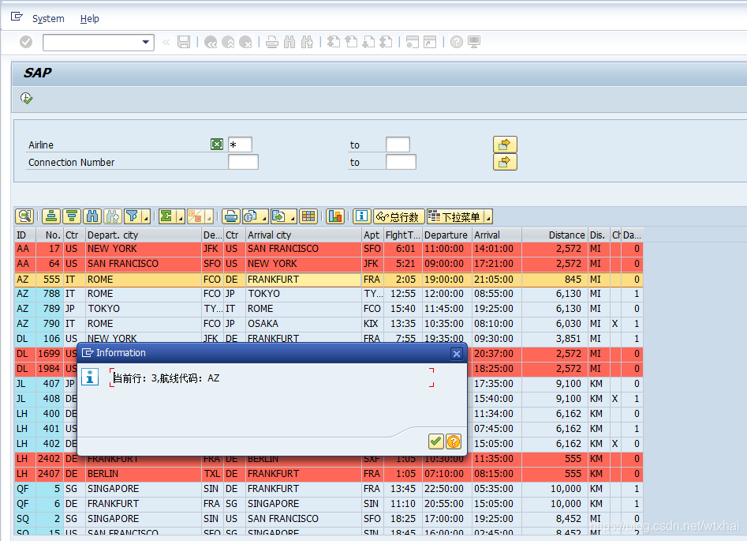Click the Generate Shortcut icon
Viewport: 747px width, 541px height.
(430, 42)
